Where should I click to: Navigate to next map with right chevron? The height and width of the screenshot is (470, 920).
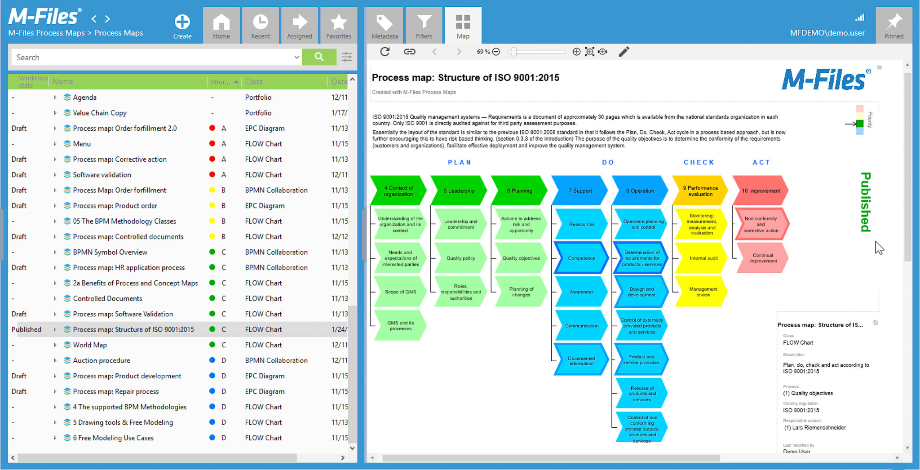click(459, 52)
